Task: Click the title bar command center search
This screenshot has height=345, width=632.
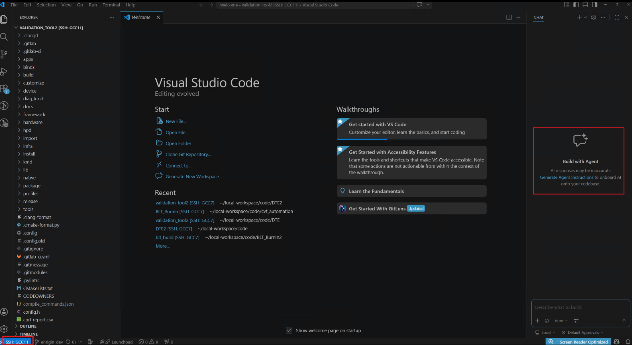Action: coord(315,5)
